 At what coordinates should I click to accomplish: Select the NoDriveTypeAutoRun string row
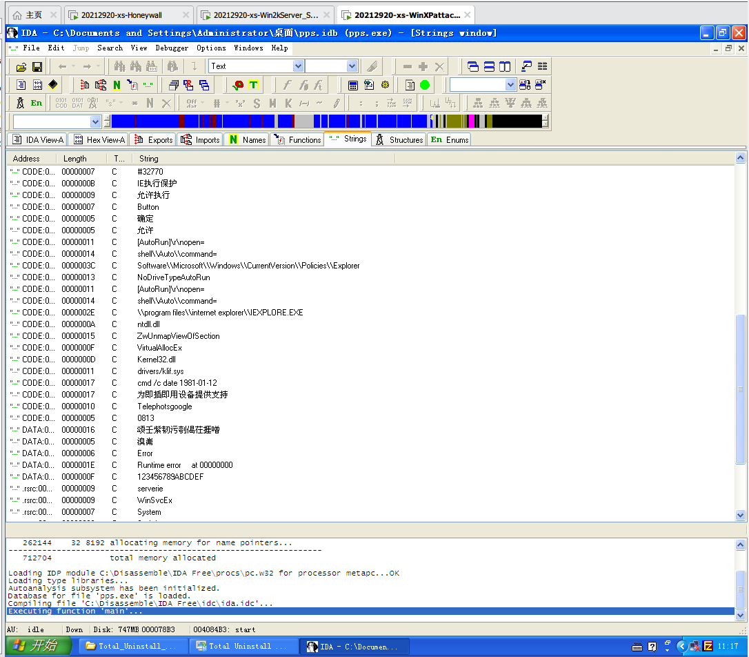point(370,277)
